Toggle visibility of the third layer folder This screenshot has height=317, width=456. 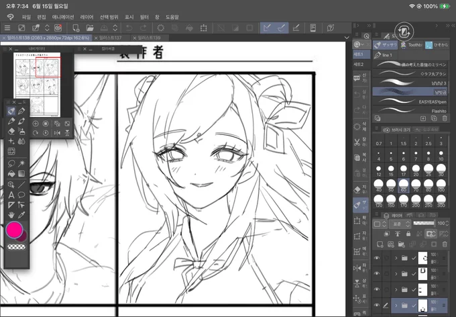click(x=377, y=289)
